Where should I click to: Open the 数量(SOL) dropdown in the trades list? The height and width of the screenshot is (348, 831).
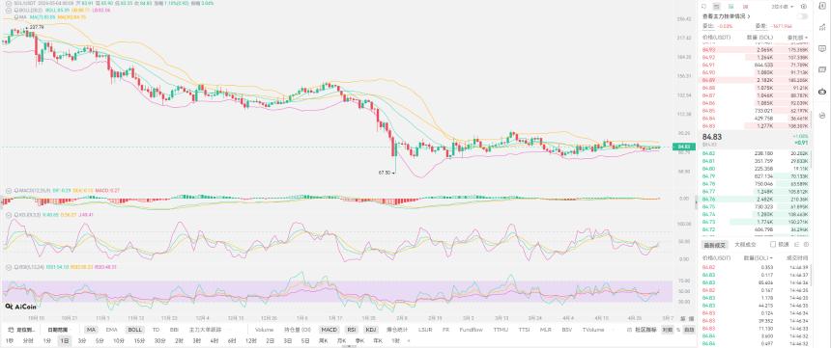(759, 258)
